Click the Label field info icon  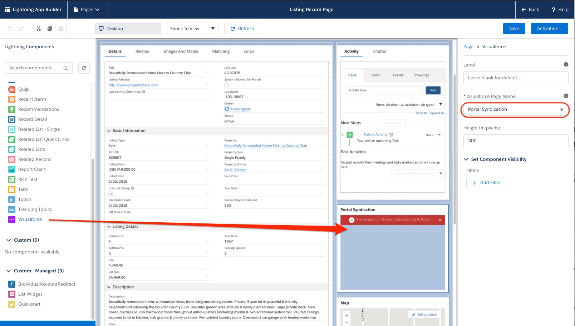[x=566, y=64]
